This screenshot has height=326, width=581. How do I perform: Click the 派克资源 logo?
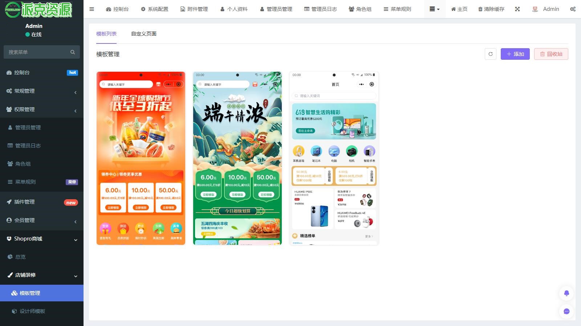39,9
